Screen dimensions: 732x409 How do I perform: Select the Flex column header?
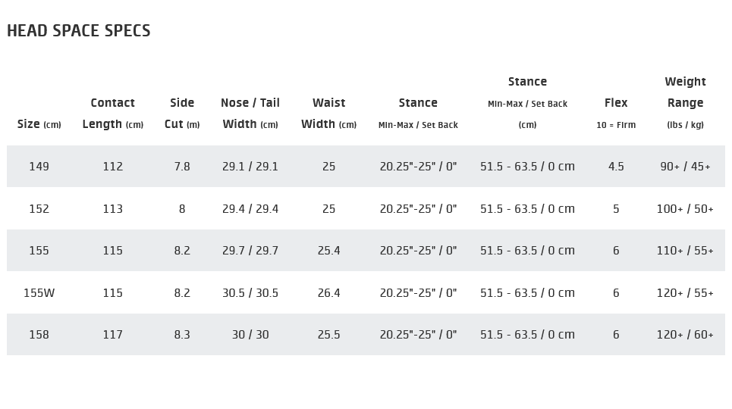tap(616, 113)
